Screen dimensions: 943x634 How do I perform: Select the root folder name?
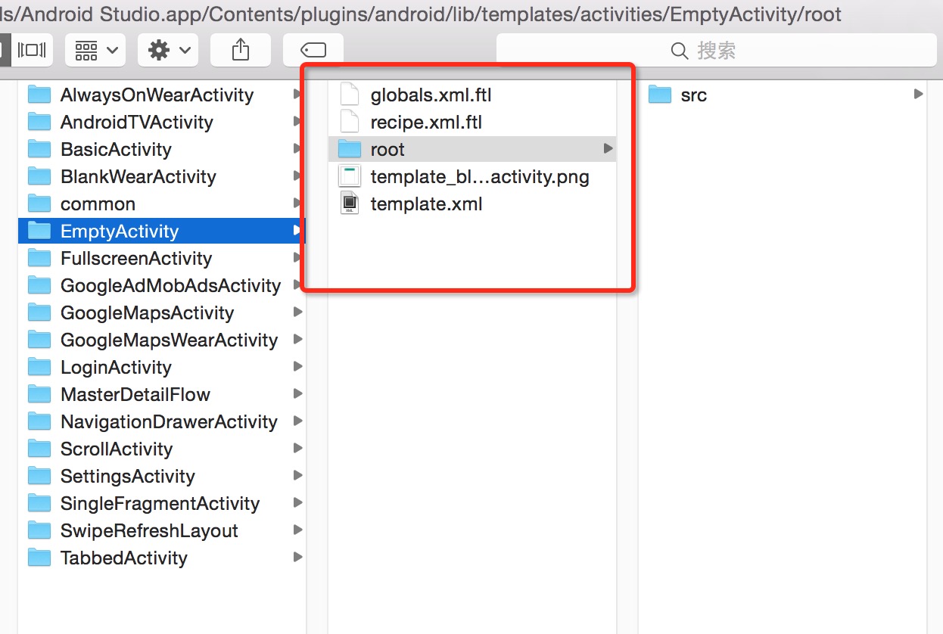pos(387,150)
